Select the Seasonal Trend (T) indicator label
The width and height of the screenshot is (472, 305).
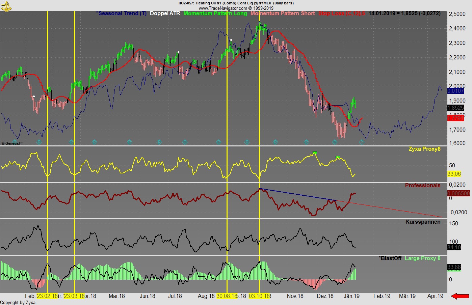[122, 13]
